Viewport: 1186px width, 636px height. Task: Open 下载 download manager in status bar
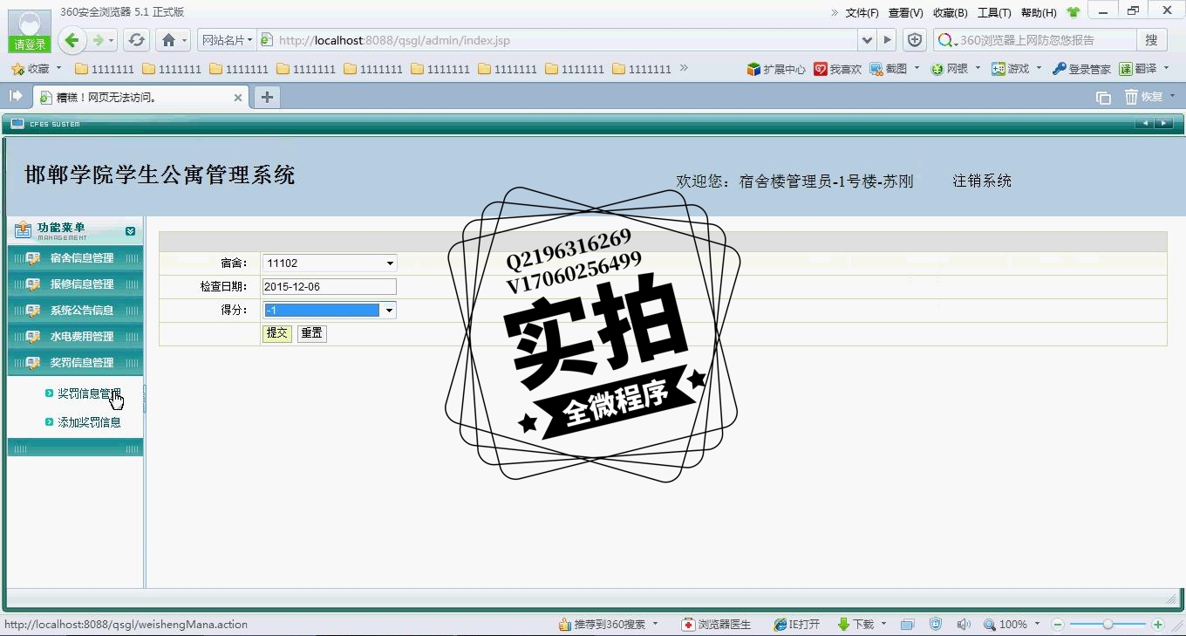pyautogui.click(x=855, y=625)
